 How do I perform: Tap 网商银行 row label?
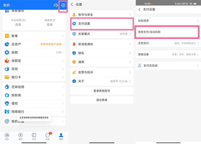[x=18, y=112]
